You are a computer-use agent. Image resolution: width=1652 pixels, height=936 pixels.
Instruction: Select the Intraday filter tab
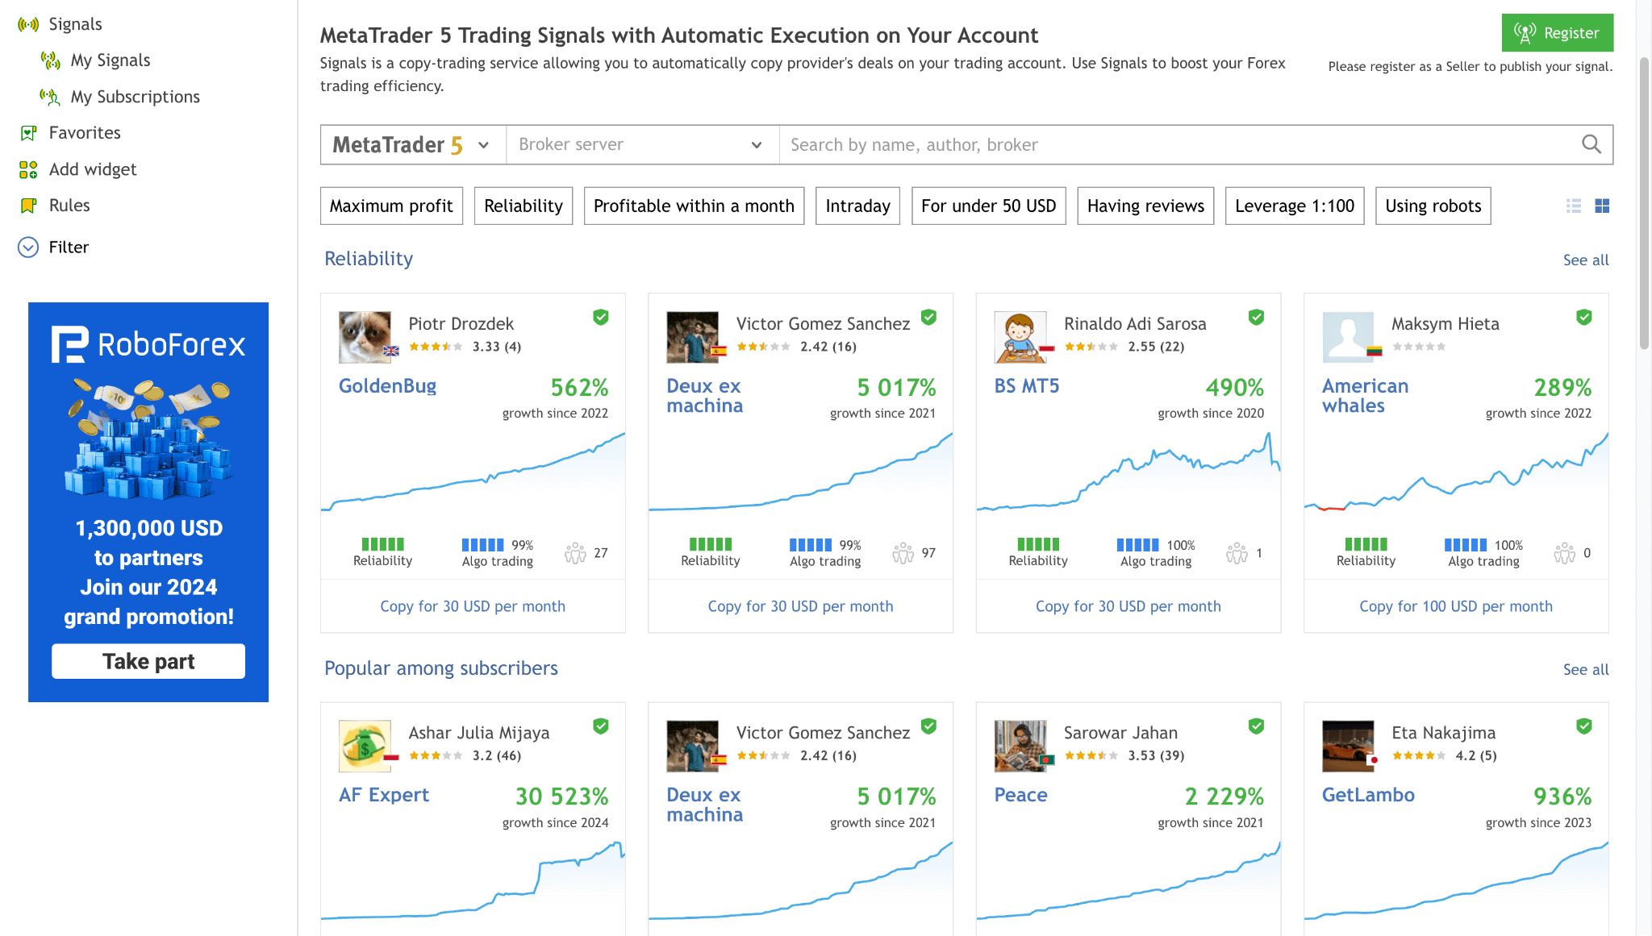tap(857, 206)
